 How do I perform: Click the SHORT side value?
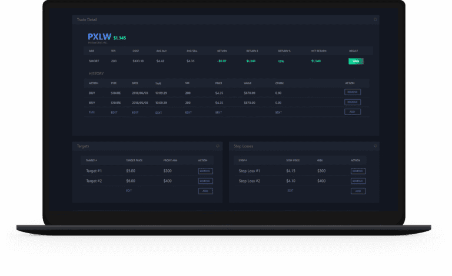(x=94, y=61)
